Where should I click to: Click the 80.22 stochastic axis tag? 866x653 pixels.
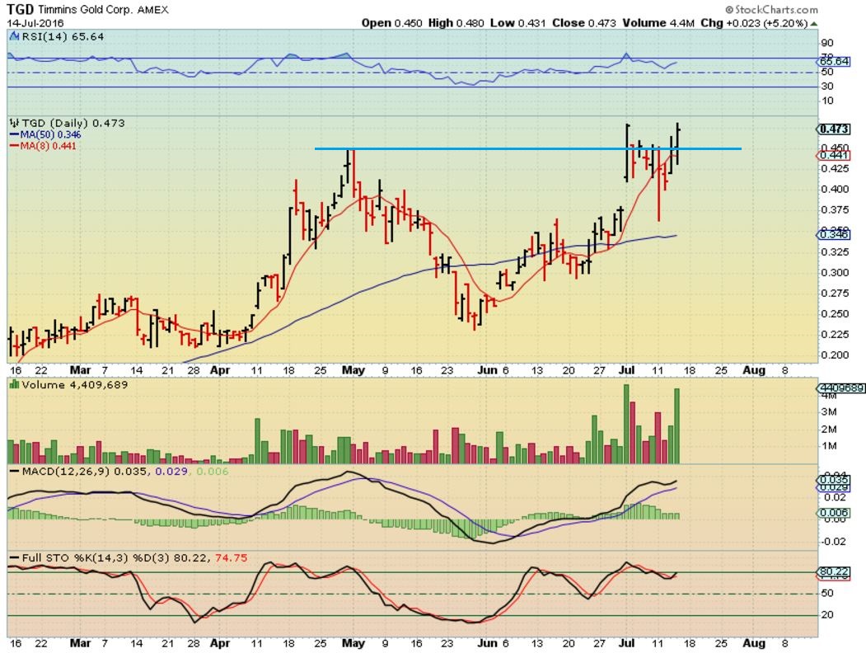click(833, 572)
